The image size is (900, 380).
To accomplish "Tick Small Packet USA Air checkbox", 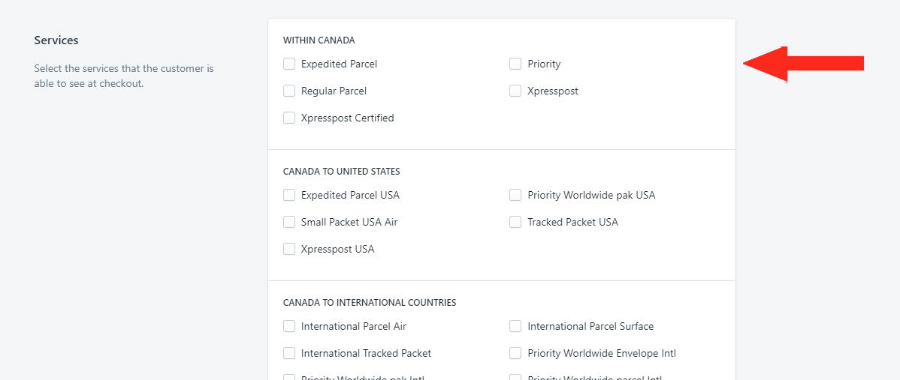I will coord(289,222).
